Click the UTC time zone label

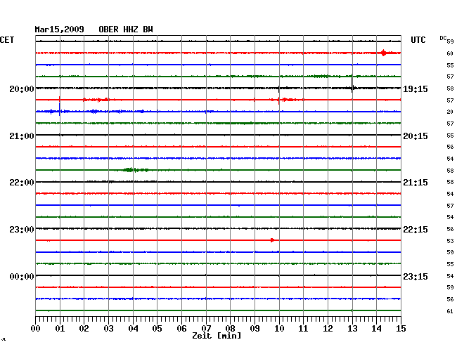418,40
